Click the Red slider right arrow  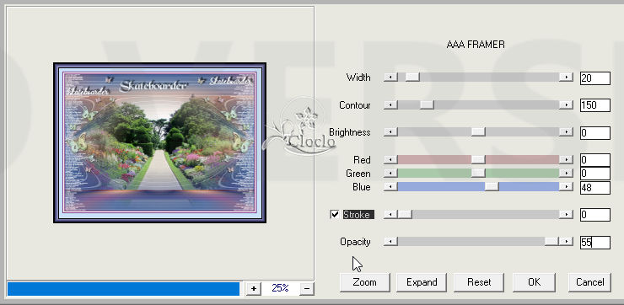[x=566, y=159]
